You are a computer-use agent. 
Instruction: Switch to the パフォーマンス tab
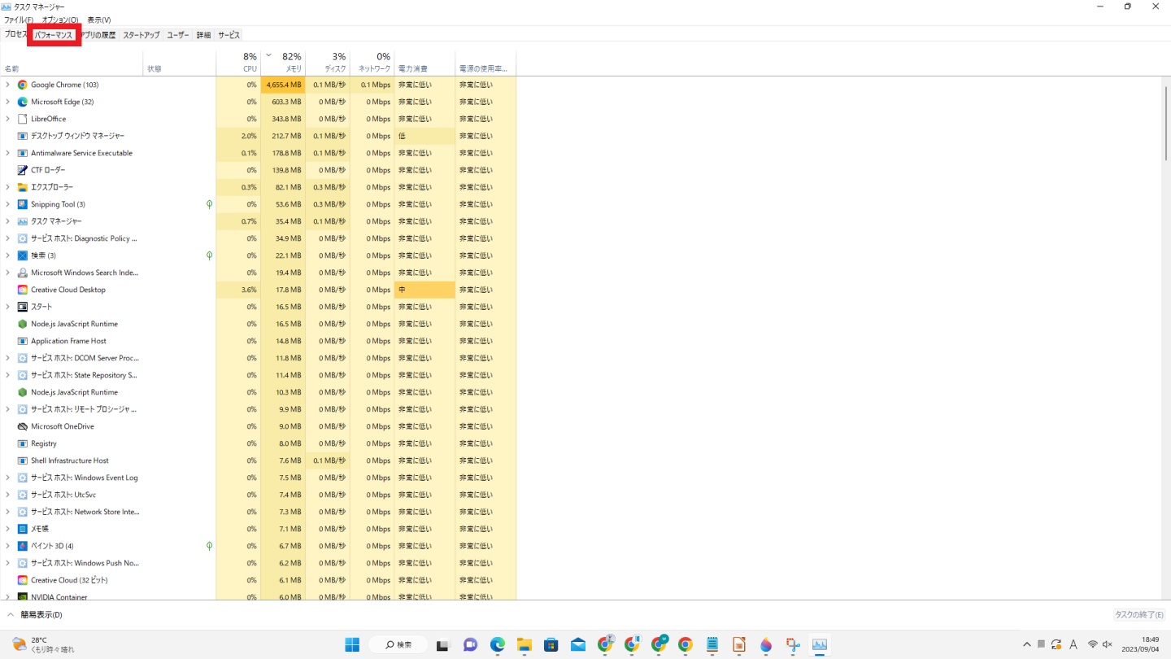[54, 35]
